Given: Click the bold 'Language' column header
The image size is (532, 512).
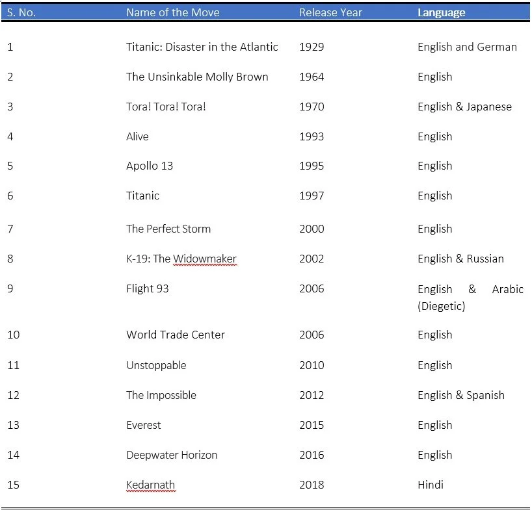Looking at the screenshot, I should (441, 12).
